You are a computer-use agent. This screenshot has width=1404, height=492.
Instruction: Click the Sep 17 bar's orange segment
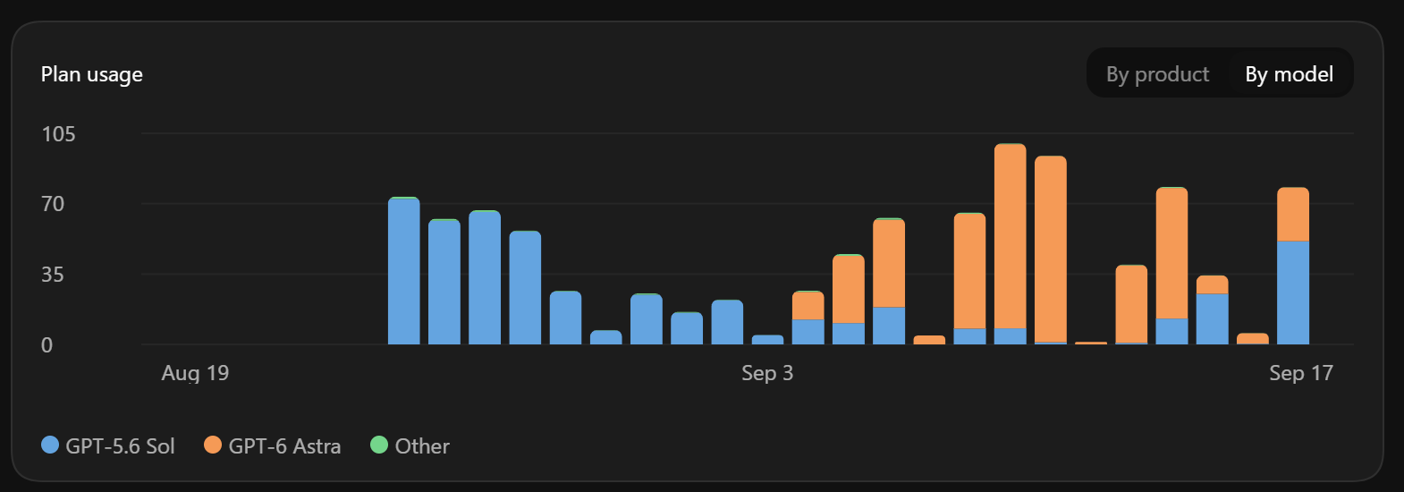(x=1293, y=215)
